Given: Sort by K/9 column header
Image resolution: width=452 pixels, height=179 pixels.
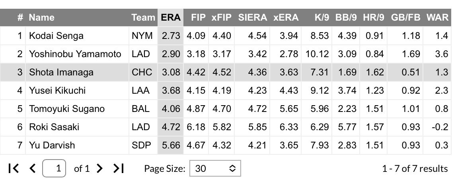Looking at the screenshot, I should coord(322,17).
